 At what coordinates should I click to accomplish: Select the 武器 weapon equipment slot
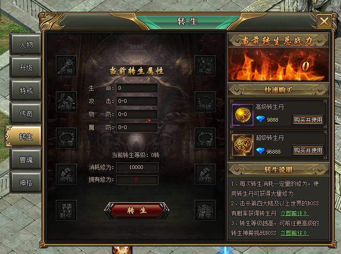point(66,66)
